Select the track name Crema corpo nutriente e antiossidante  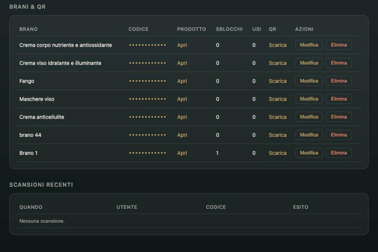(x=66, y=45)
